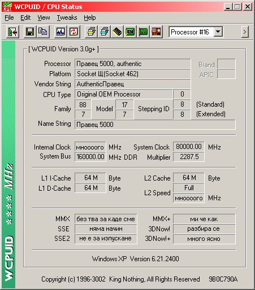The image size is (255, 290).
Task: Open the cyan stacked windows icon
Action: [105, 32]
